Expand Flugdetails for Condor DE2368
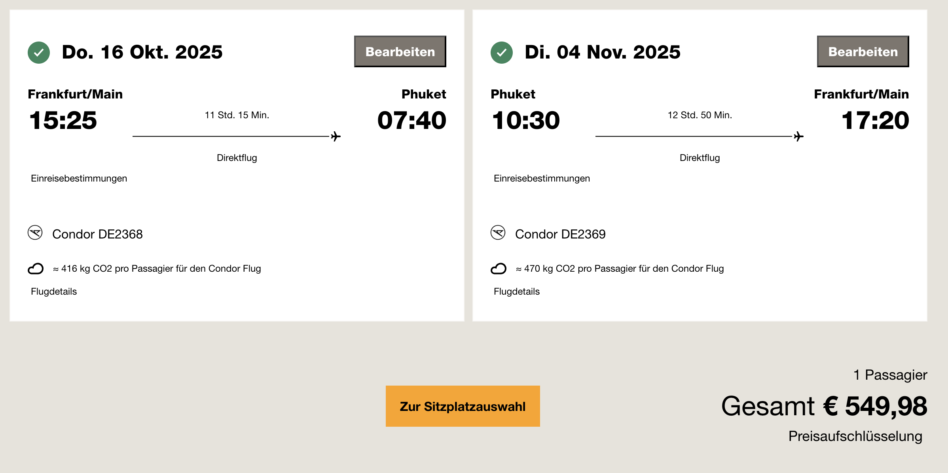 54,291
